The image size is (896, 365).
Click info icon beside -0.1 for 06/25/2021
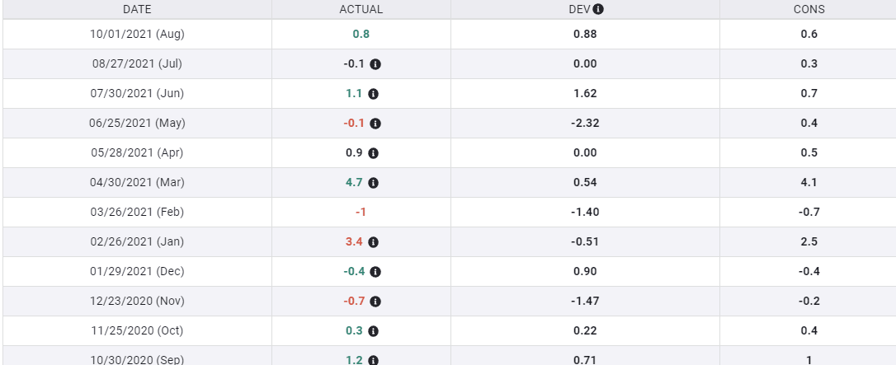375,124
